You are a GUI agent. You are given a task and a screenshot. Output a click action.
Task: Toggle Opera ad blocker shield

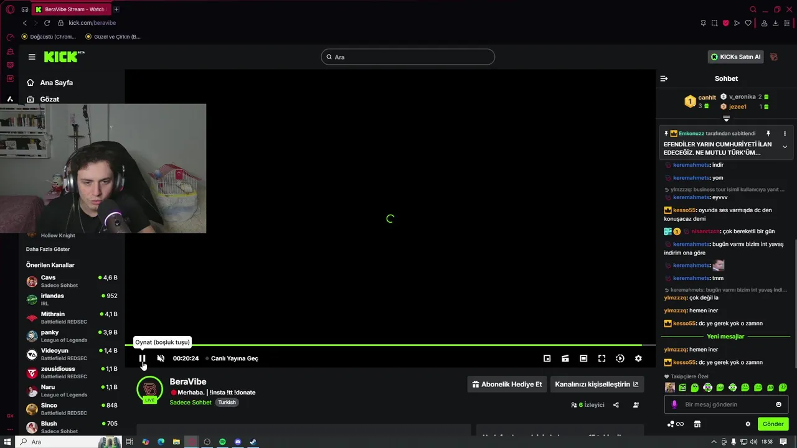click(725, 23)
